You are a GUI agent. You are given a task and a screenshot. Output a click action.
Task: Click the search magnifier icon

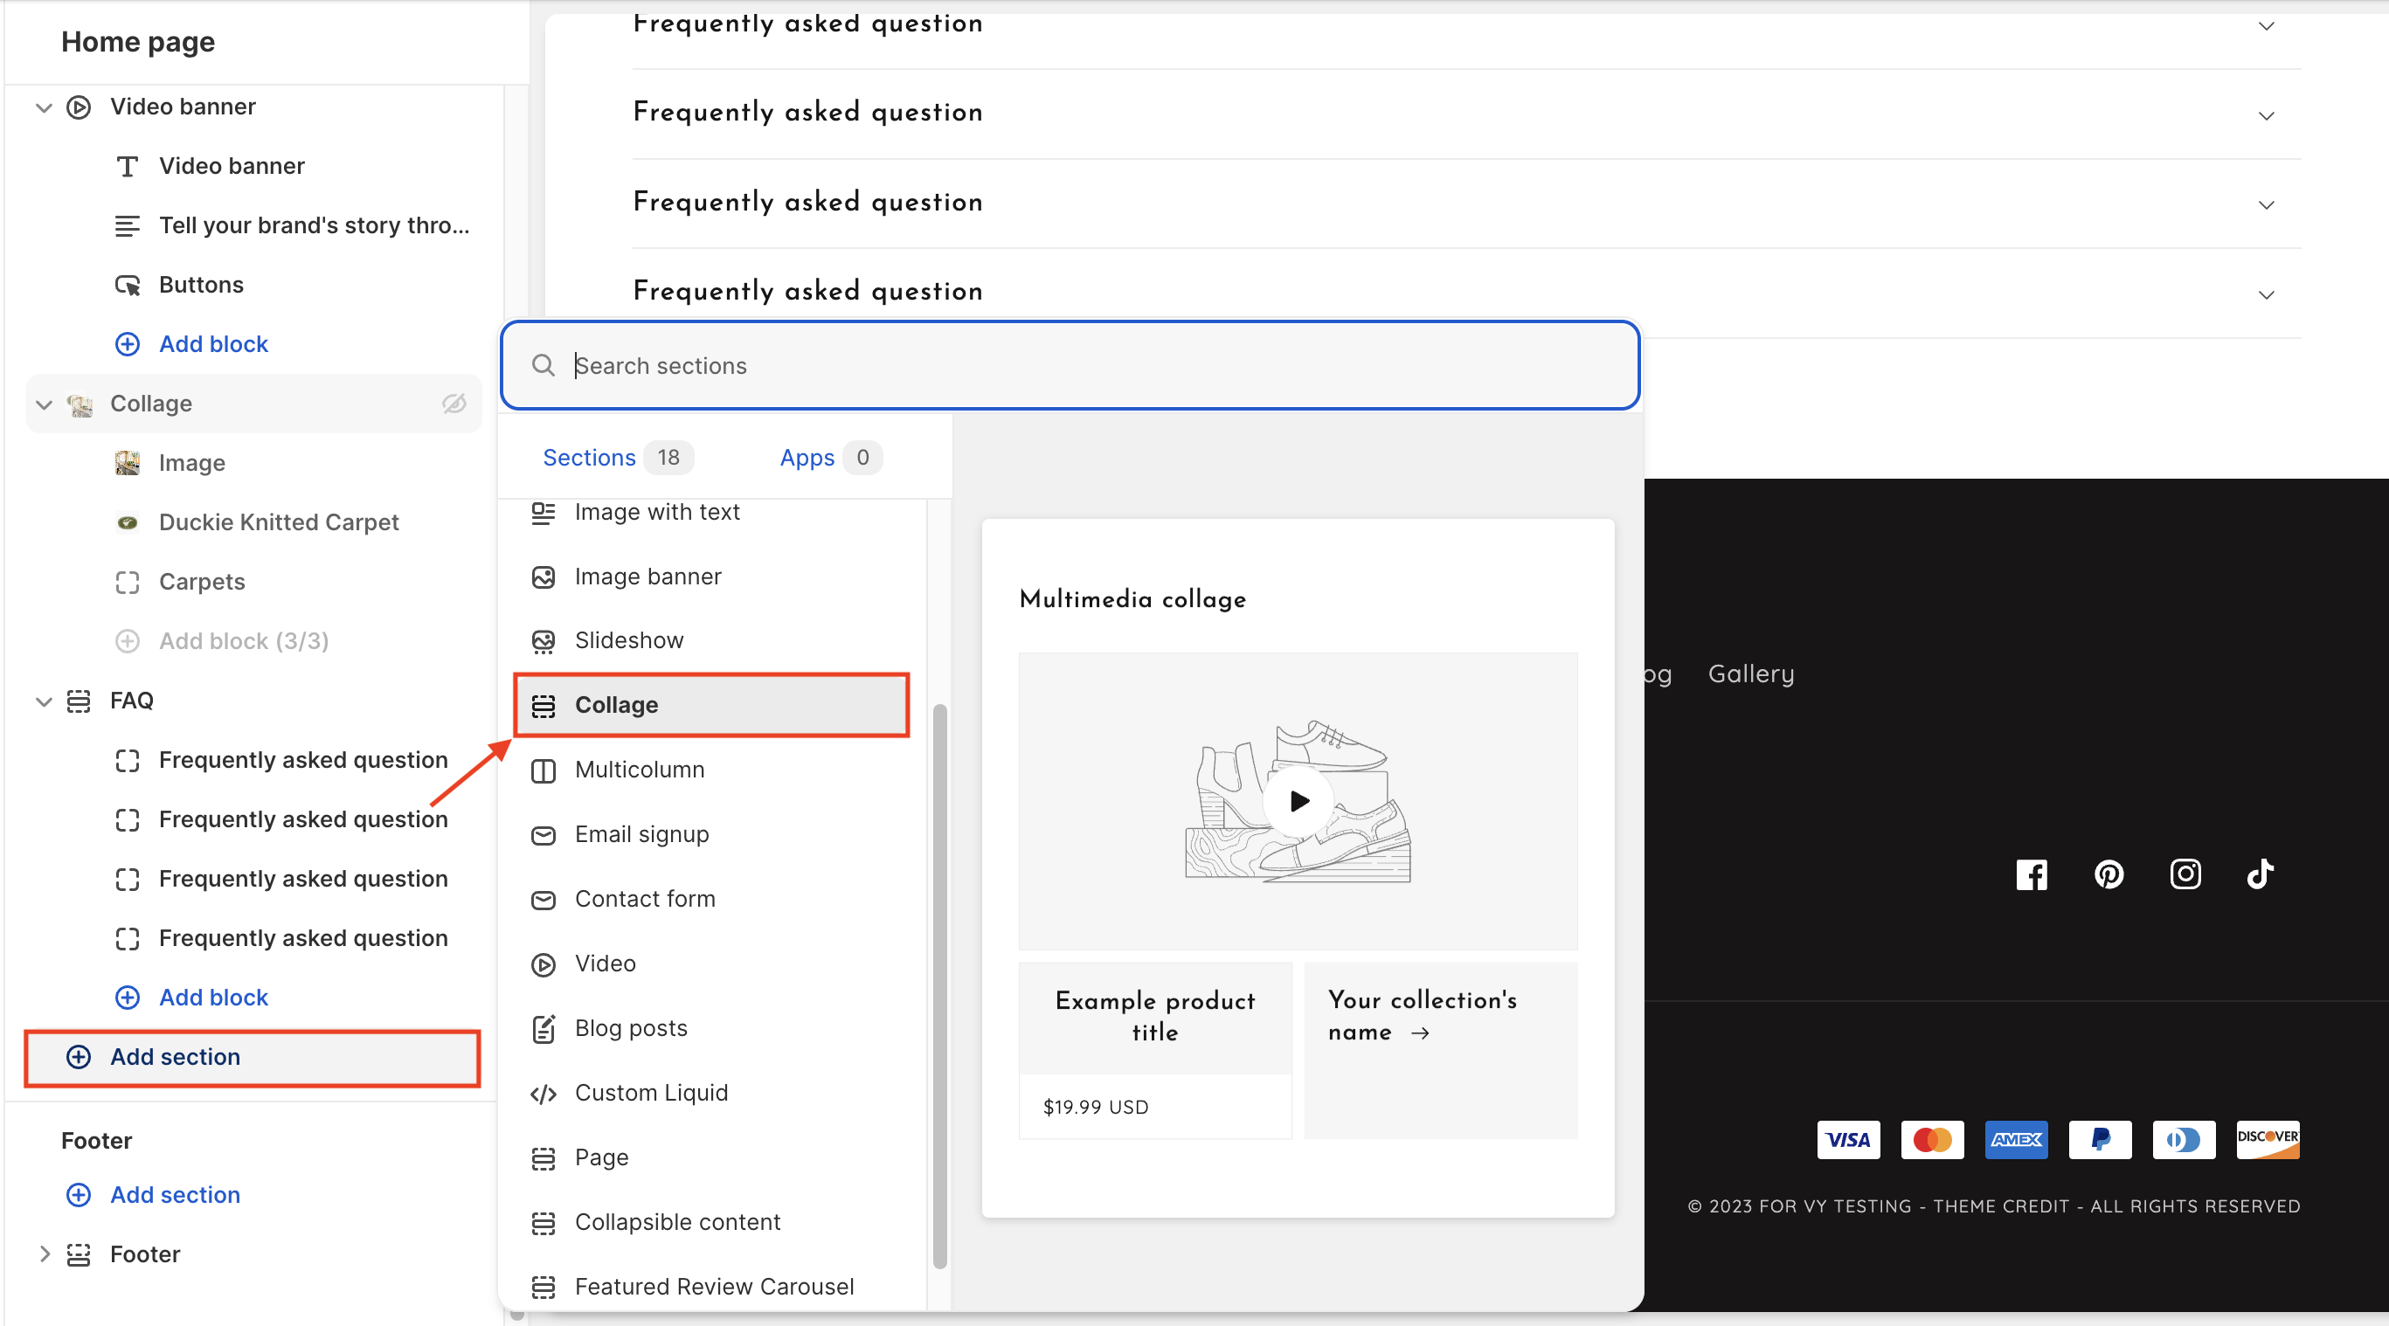pos(544,365)
